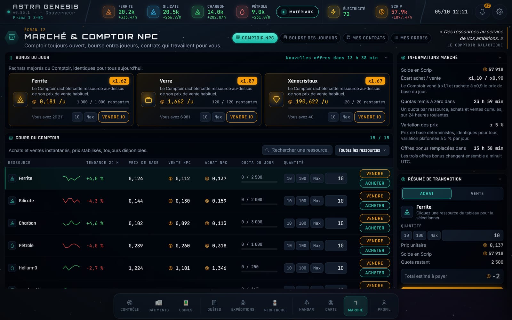Click Acheter in the Charbon row
The height and width of the screenshot is (320, 512).
pos(375,228)
